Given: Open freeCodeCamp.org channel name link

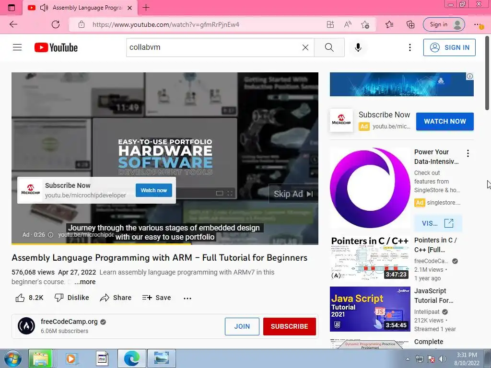Looking at the screenshot, I should pos(69,322).
